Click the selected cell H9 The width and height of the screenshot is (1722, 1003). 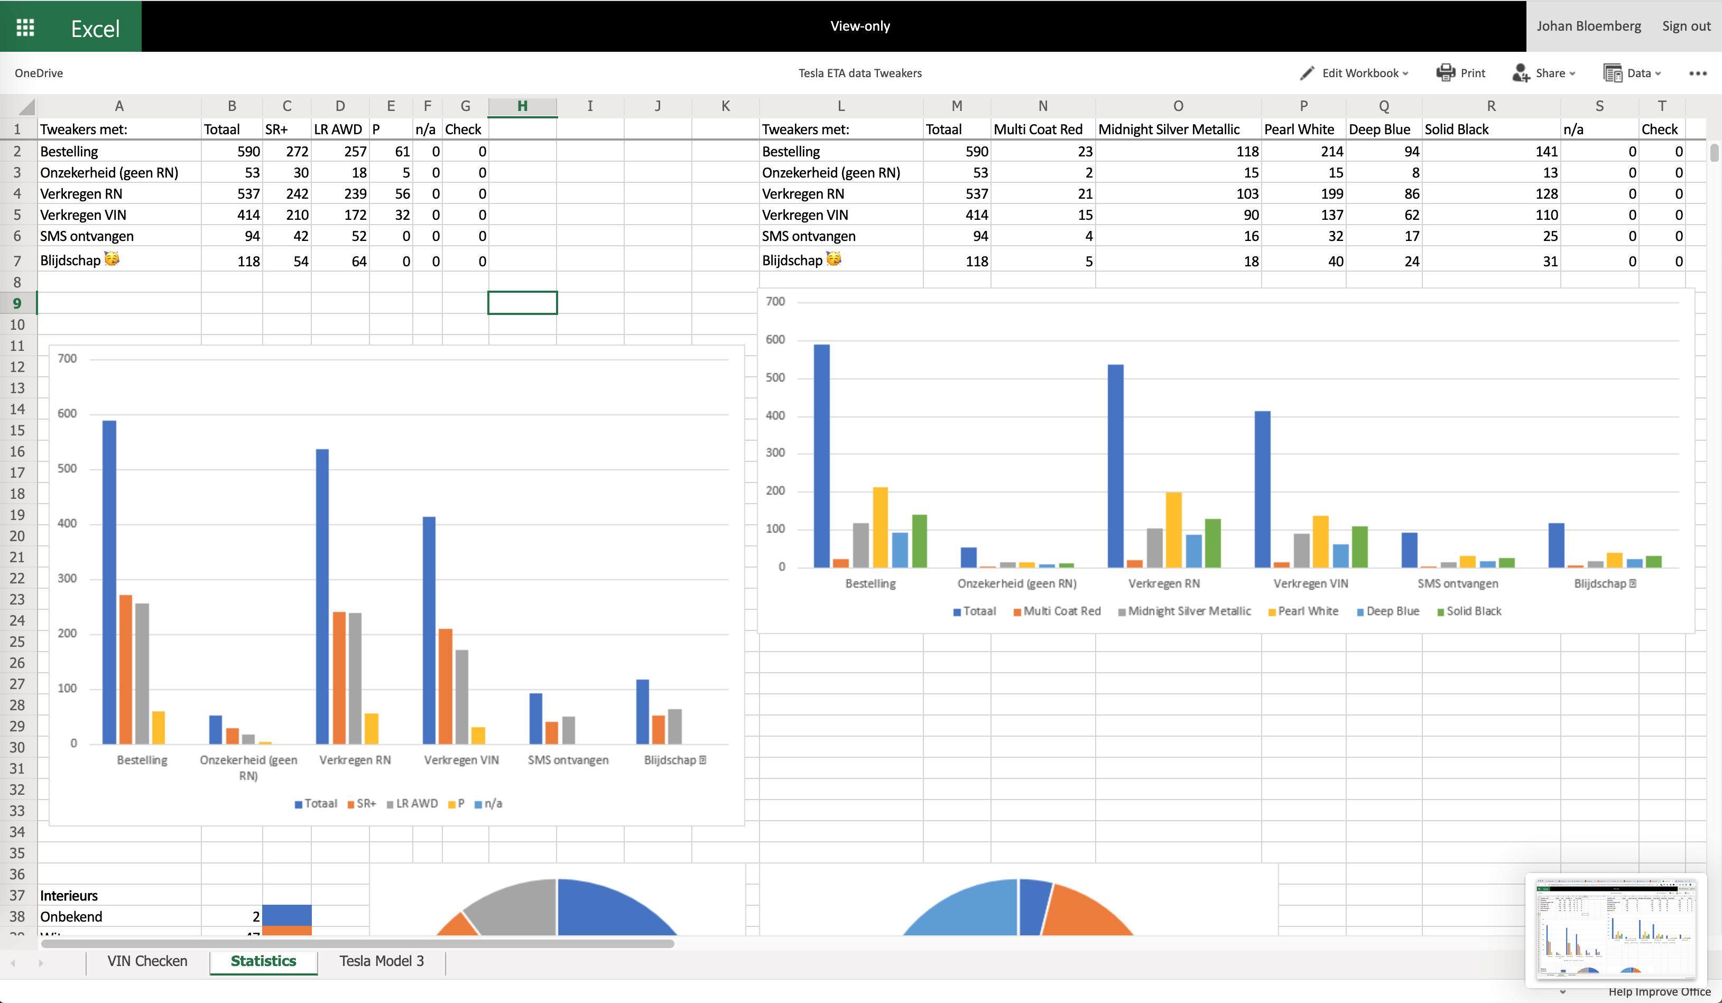click(x=522, y=303)
